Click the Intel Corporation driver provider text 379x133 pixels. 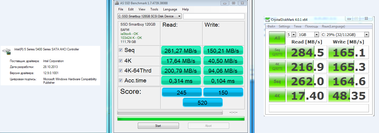53,61
